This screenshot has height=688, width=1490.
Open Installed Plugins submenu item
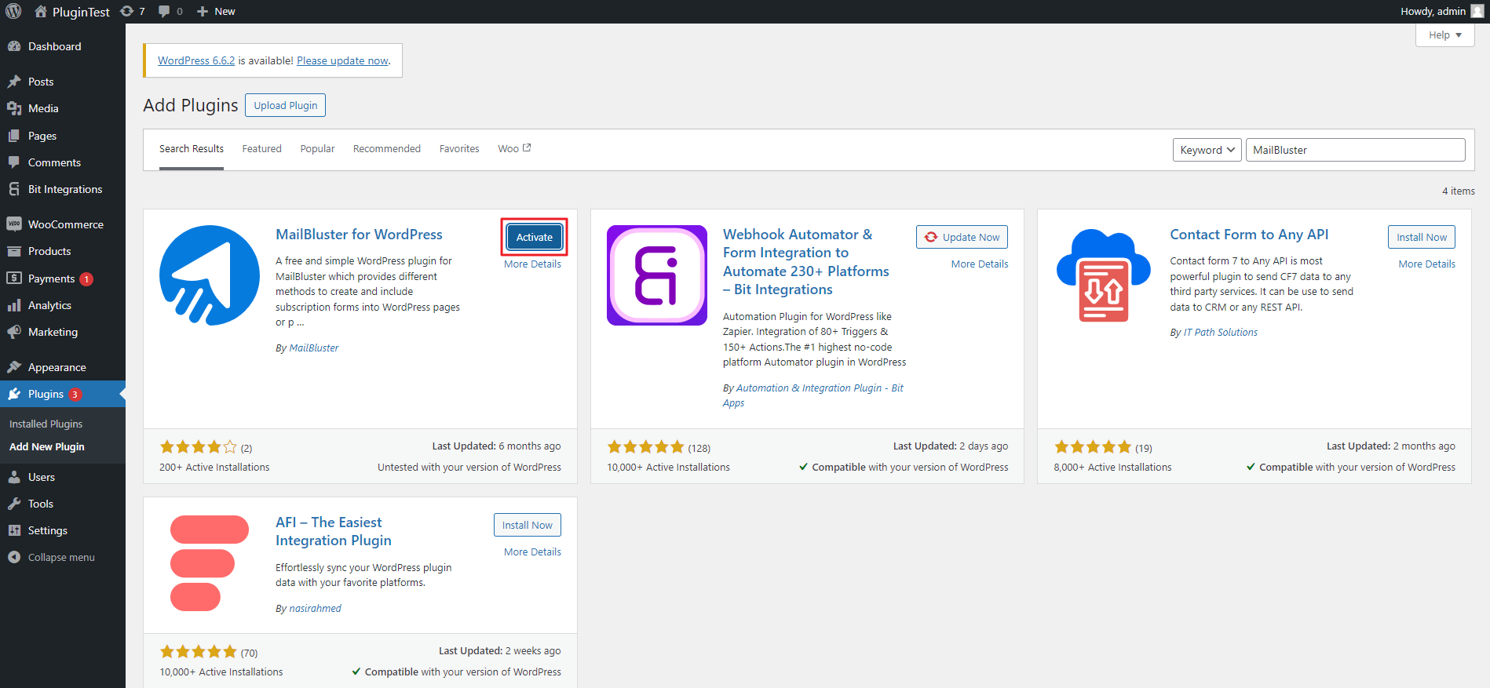click(46, 424)
